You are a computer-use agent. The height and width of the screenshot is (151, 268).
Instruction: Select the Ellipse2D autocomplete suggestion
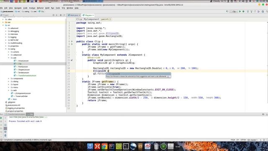coord(138,74)
